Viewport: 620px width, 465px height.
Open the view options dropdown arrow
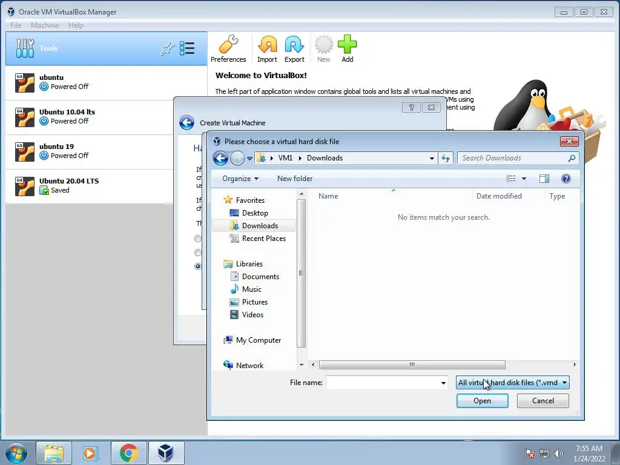(524, 179)
